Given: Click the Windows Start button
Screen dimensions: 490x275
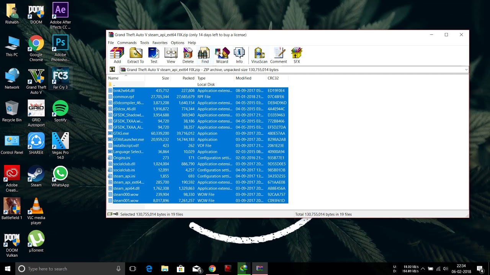Looking at the screenshot, I should click(8, 269).
